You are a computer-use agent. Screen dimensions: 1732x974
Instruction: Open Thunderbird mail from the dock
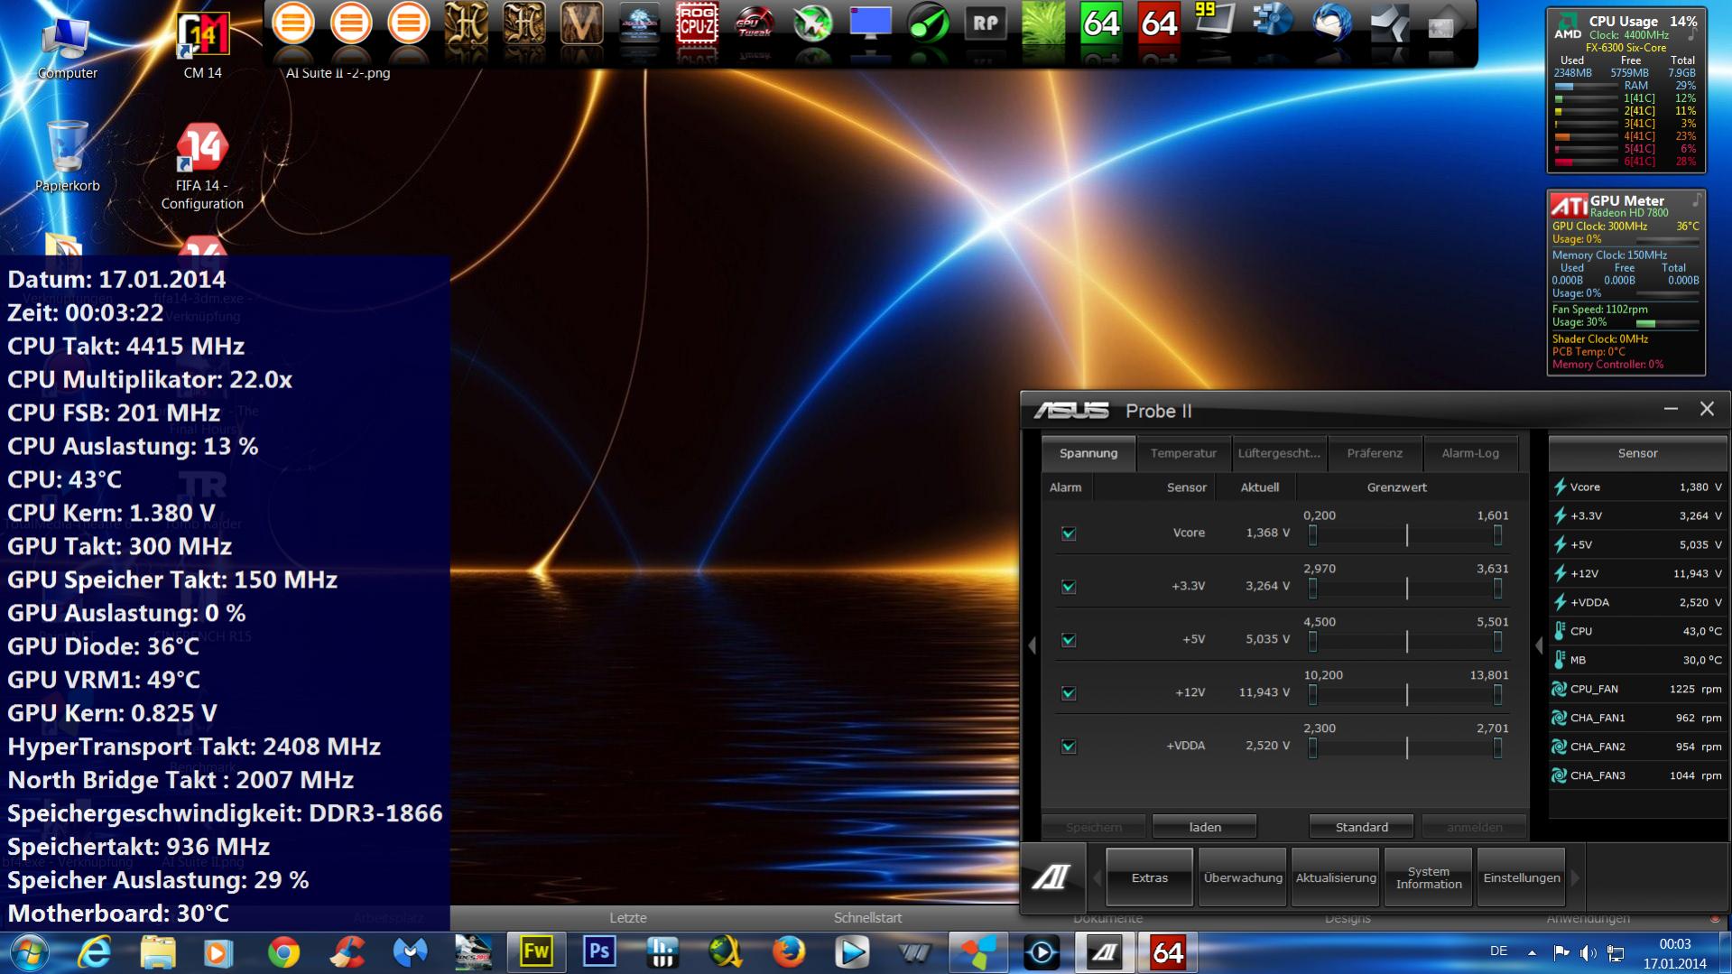pos(1331,23)
